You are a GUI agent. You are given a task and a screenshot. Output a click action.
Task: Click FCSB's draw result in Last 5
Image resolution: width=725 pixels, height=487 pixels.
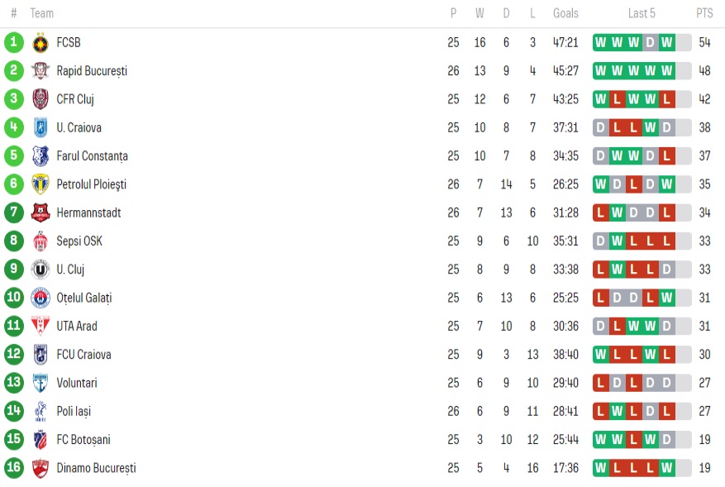point(650,42)
